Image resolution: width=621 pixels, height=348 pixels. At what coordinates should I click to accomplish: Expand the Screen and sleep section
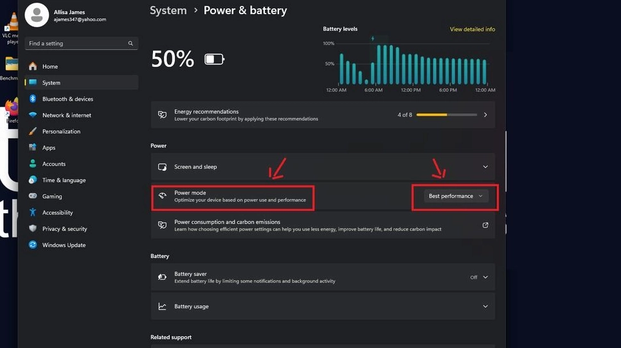click(x=485, y=167)
